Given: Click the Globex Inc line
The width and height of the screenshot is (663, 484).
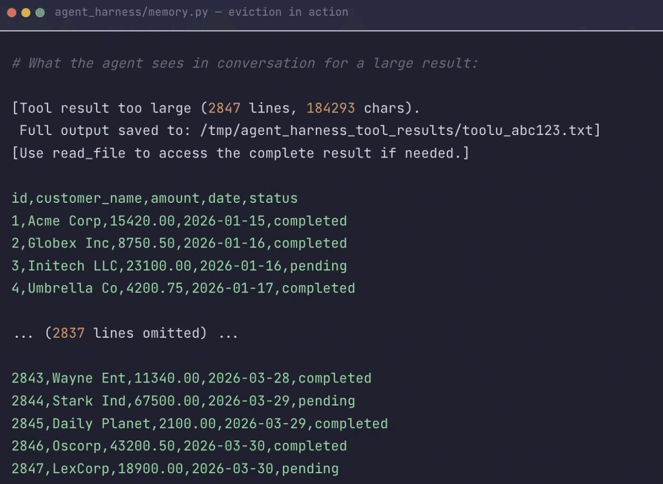Looking at the screenshot, I should tap(179, 243).
